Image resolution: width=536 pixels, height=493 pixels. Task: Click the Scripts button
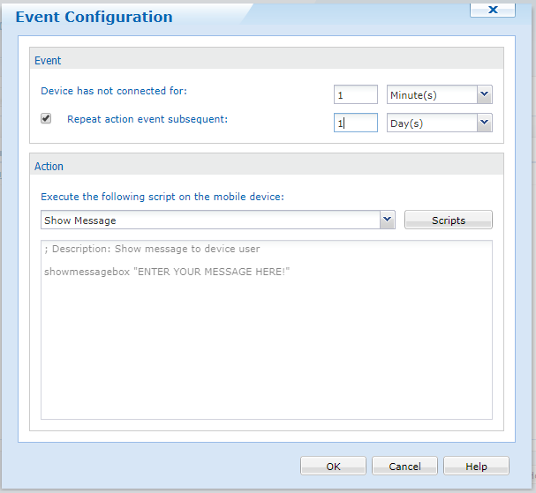pos(448,220)
